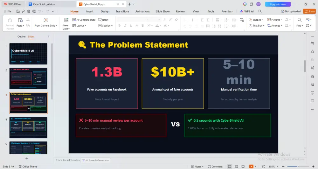The height and width of the screenshot is (169, 318).
Task: Click the Redo arrow icon
Action: 47,11
